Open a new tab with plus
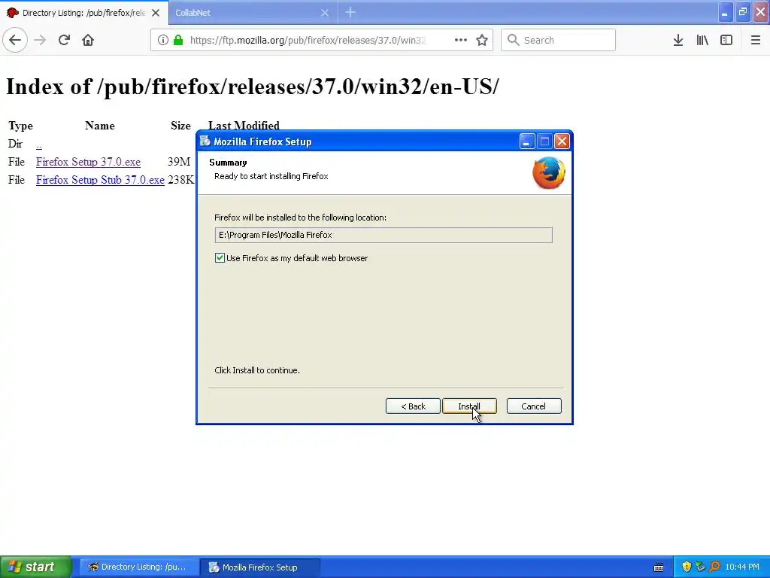This screenshot has width=770, height=578. click(x=350, y=12)
